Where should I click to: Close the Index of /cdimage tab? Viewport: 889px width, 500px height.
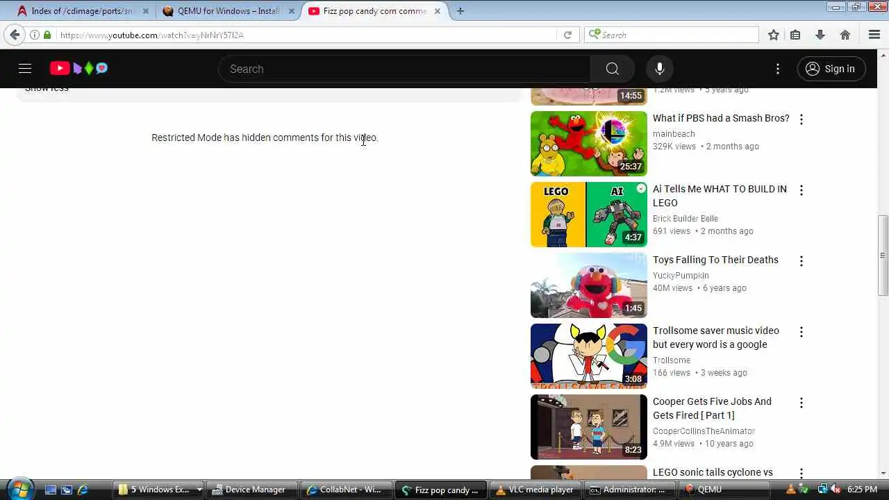[146, 11]
